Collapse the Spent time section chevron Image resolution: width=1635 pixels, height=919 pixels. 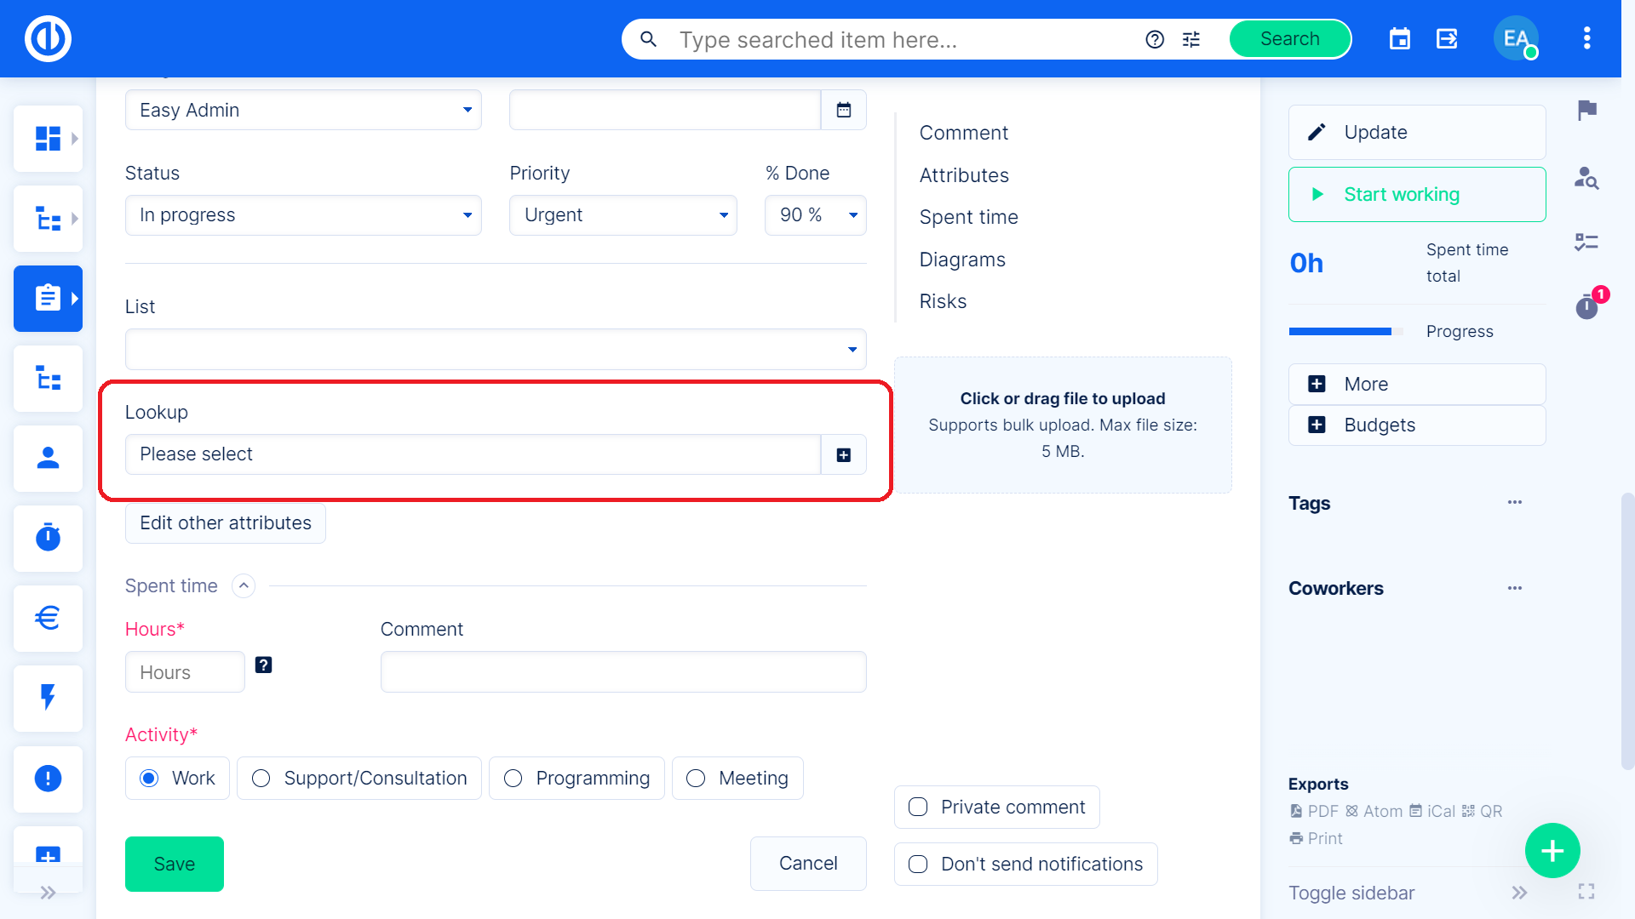[x=244, y=586]
